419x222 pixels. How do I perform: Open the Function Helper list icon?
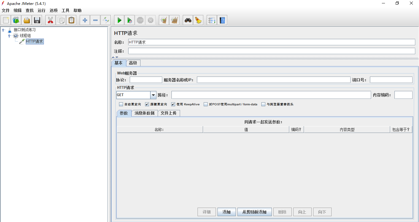[212, 20]
